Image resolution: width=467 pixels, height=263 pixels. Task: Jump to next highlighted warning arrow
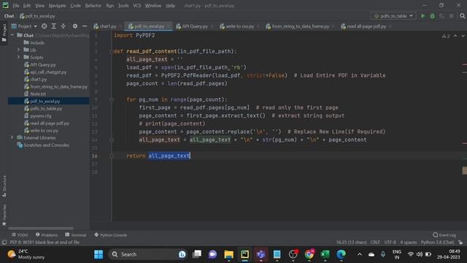tap(463, 36)
